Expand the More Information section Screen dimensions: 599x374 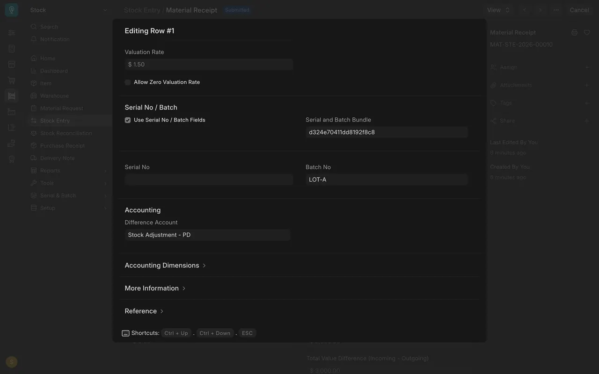(155, 288)
